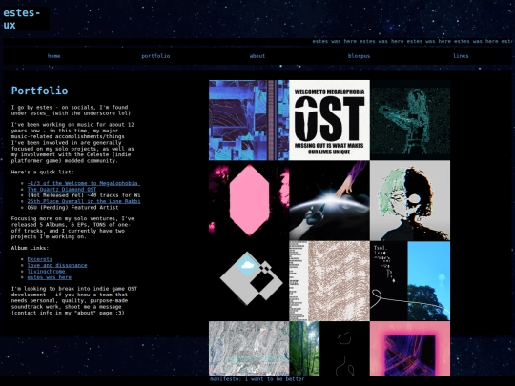The height and width of the screenshot is (386, 515).
Task: Open the green-haired portrait cover
Action: click(x=410, y=200)
